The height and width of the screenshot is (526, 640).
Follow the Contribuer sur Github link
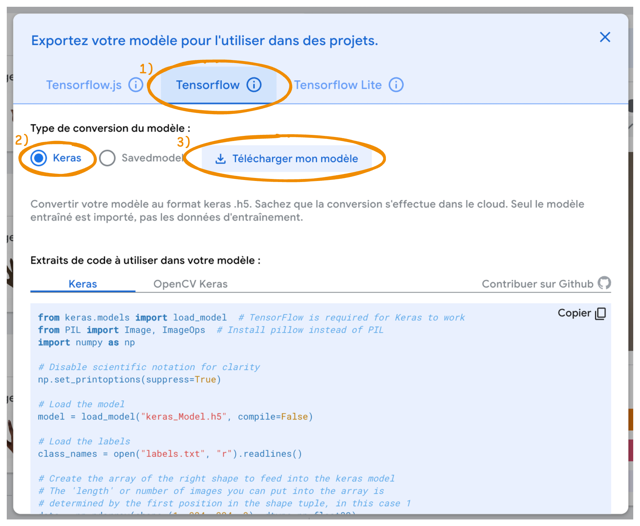(537, 284)
